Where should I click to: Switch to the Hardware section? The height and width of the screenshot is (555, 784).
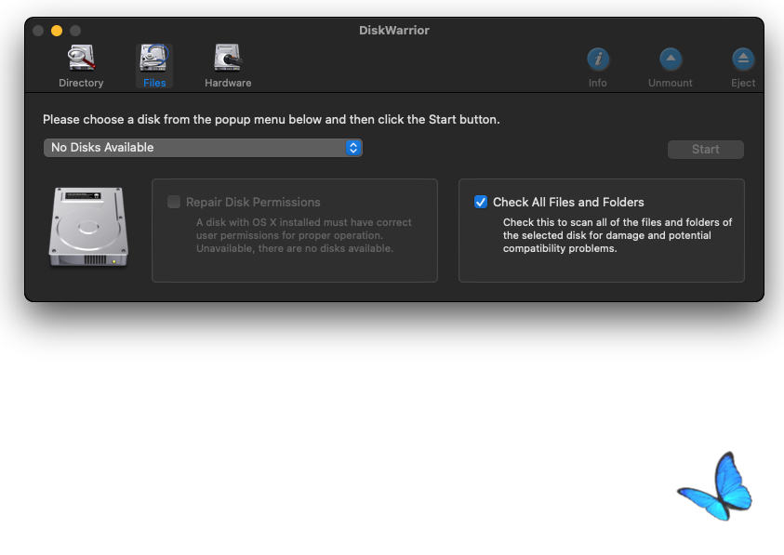pyautogui.click(x=228, y=66)
